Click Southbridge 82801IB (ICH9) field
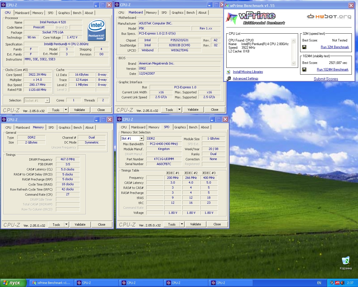This screenshot has width=358, height=287. click(x=180, y=45)
